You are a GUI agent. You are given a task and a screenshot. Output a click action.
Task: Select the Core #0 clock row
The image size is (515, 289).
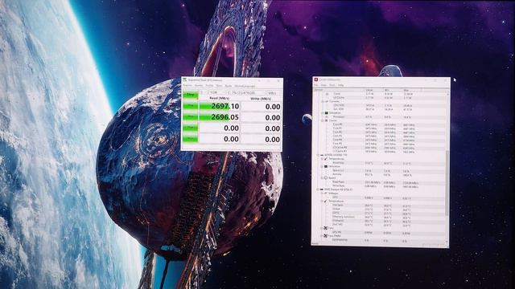pos(379,124)
